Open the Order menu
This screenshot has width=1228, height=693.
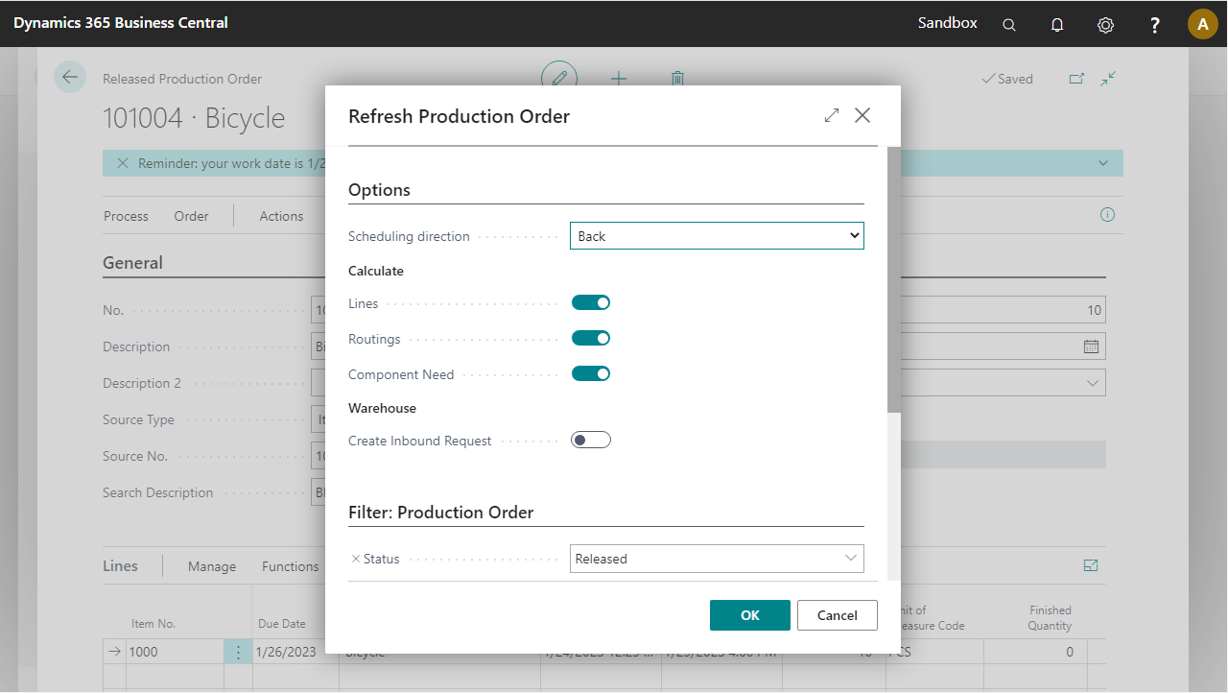coord(191,216)
